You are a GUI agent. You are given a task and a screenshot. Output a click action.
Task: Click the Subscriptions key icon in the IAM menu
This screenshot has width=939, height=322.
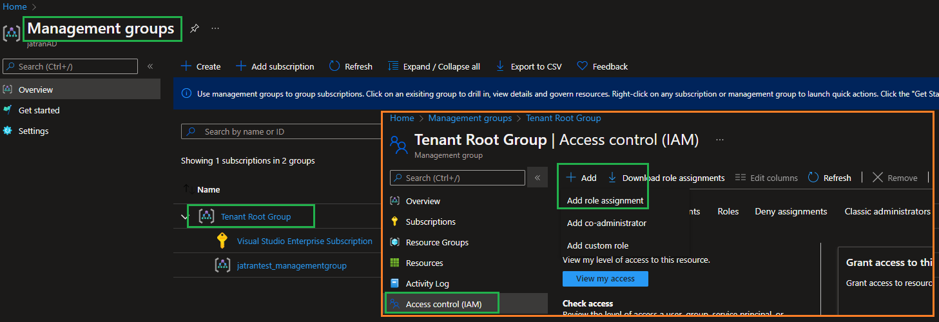[395, 222]
